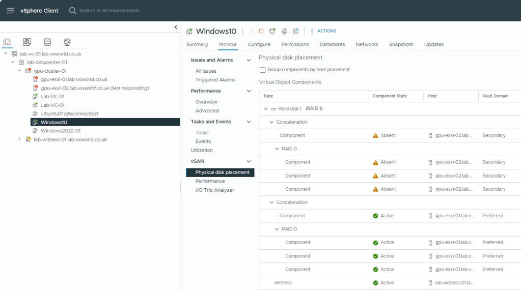Select Windows2022-01 VM in the inventory tree
Image resolution: width=521 pixels, height=290 pixels.
point(60,131)
